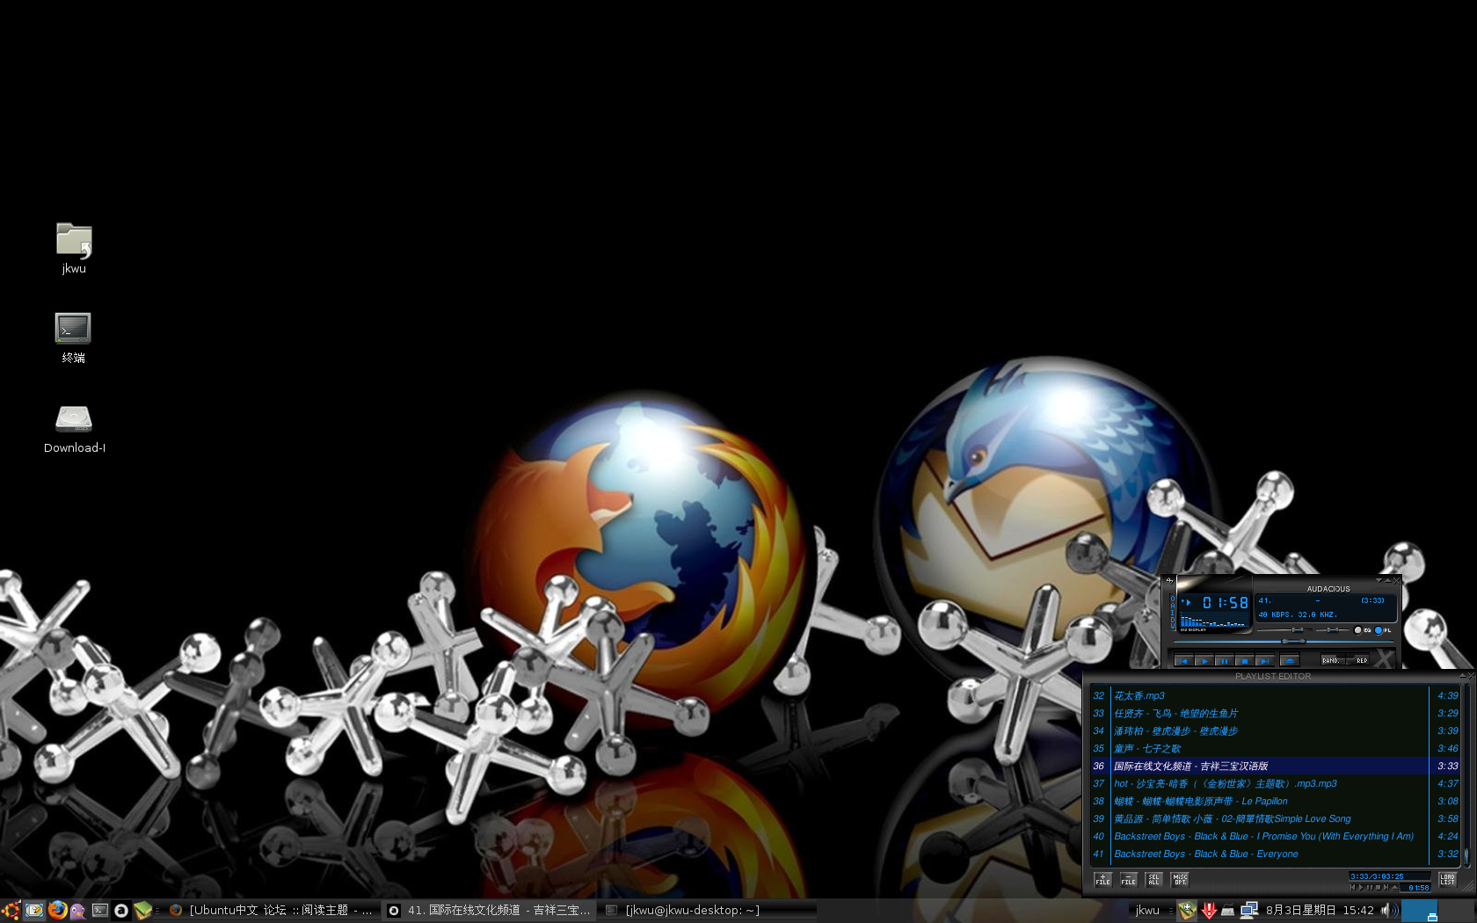Toggle the EQ equalizer window button
Viewport: 1477px width, 923px height.
click(x=1364, y=630)
